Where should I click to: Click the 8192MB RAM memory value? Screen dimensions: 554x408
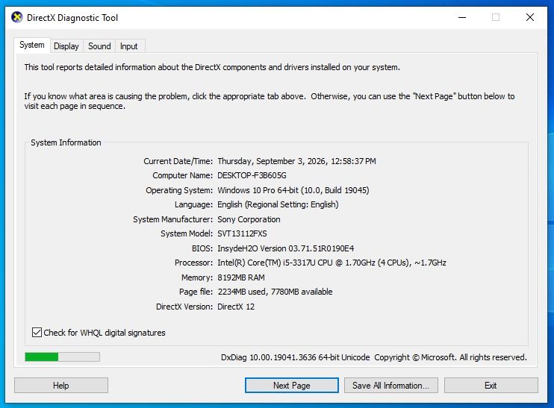coord(241,277)
